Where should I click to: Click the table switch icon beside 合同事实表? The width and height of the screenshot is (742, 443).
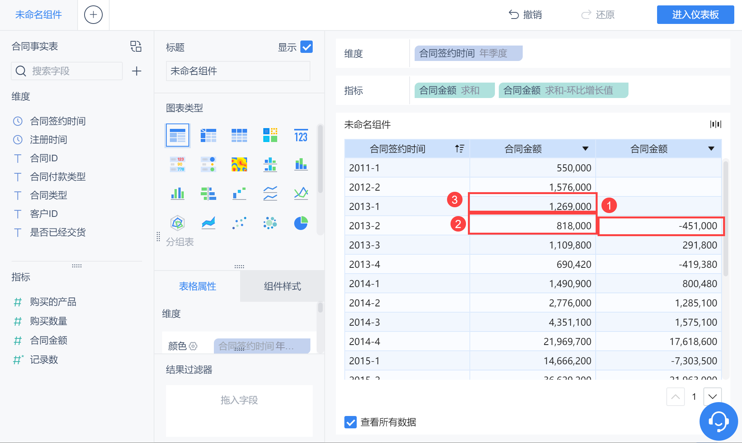coord(136,46)
